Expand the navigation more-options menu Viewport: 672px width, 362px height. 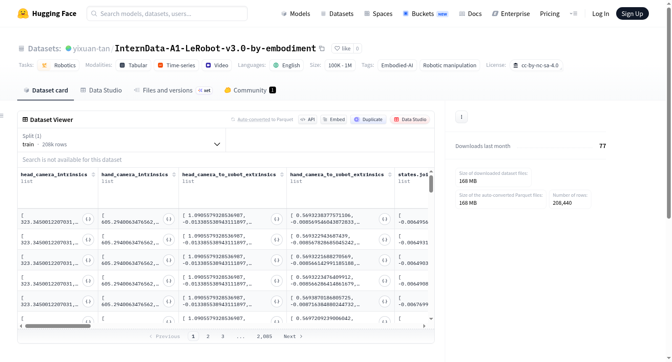click(x=573, y=13)
